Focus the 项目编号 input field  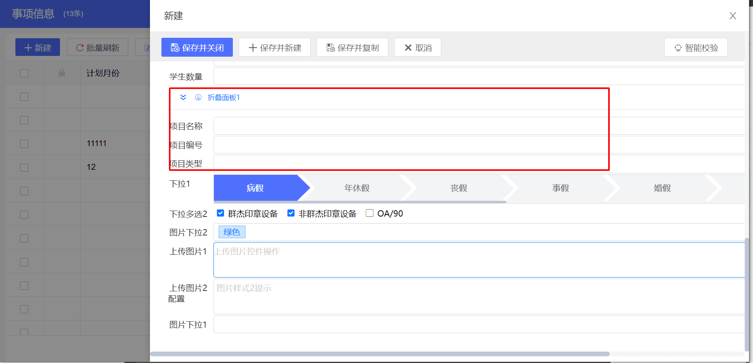pos(479,145)
